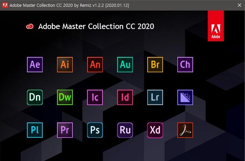The width and height of the screenshot is (245, 161).
Task: Open the Premiere Rush (Ru) icon
Action: coord(125,130)
